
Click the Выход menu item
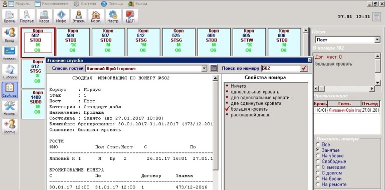click(x=138, y=4)
